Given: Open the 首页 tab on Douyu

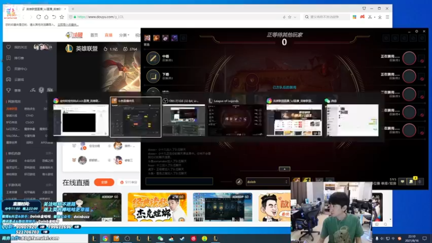Looking at the screenshot, I should [94, 35].
